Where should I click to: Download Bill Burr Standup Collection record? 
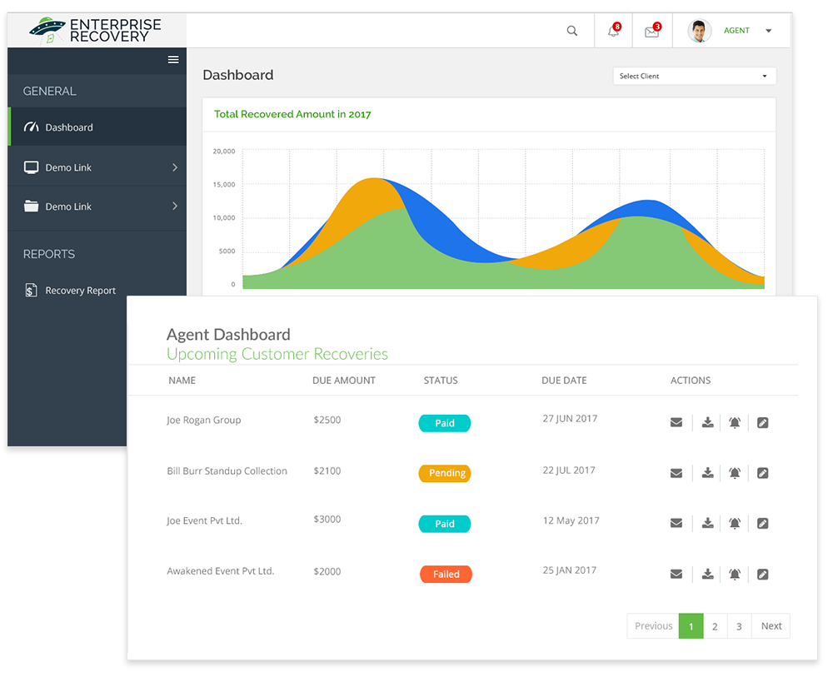pyautogui.click(x=707, y=473)
